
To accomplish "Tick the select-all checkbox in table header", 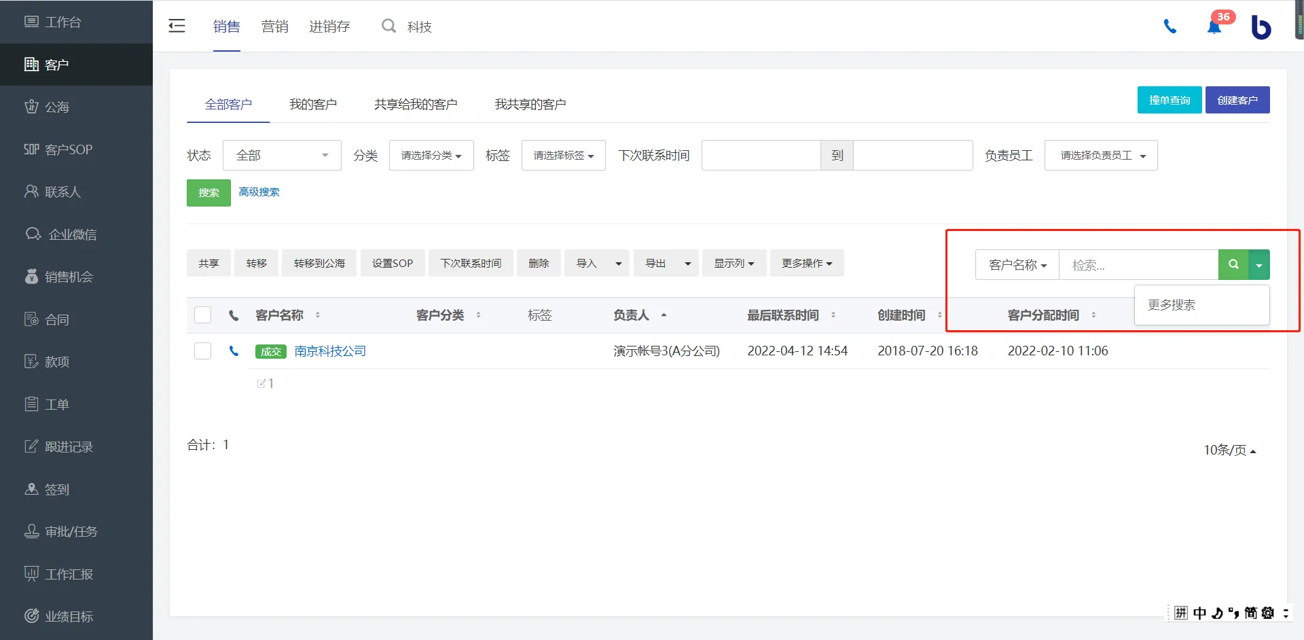I will click(202, 315).
